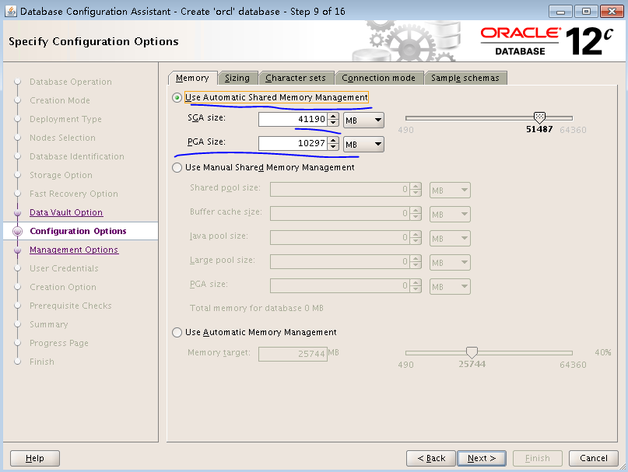This screenshot has height=472, width=628.
Task: Click the Memory target slider thumb at 25744
Action: (x=472, y=352)
